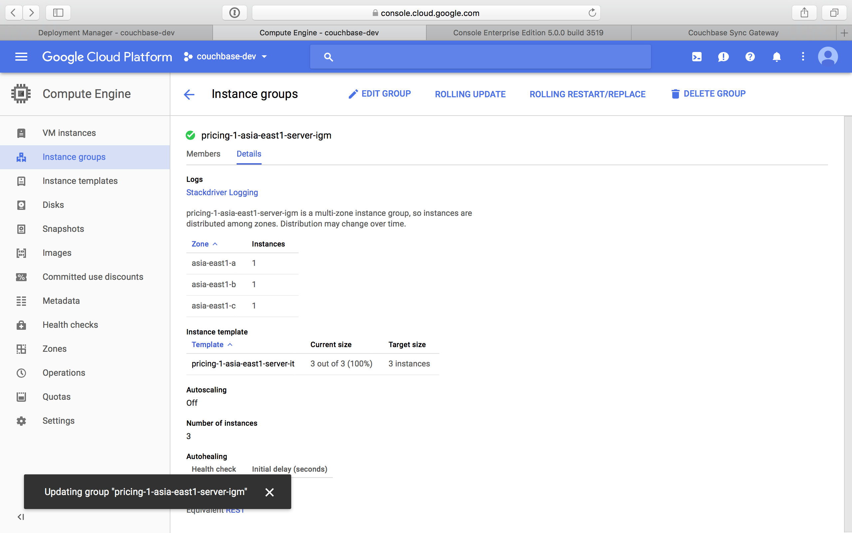852x533 pixels.
Task: Open the send feedback icon
Action: (x=723, y=56)
